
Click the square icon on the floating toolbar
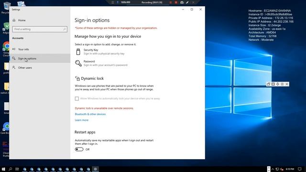pos(273,84)
